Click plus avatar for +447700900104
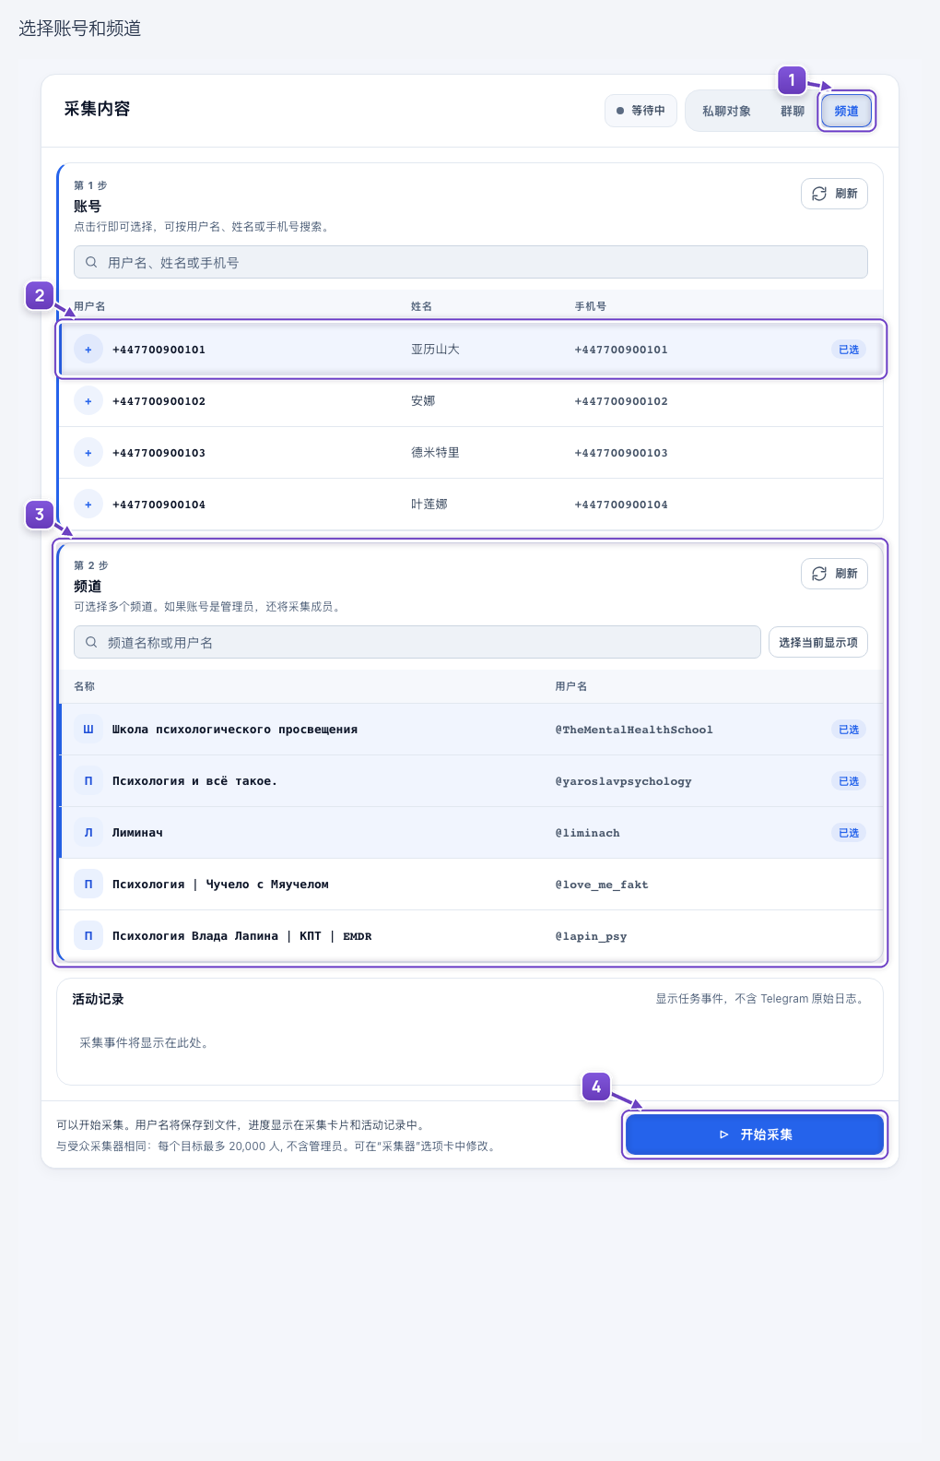 88,505
